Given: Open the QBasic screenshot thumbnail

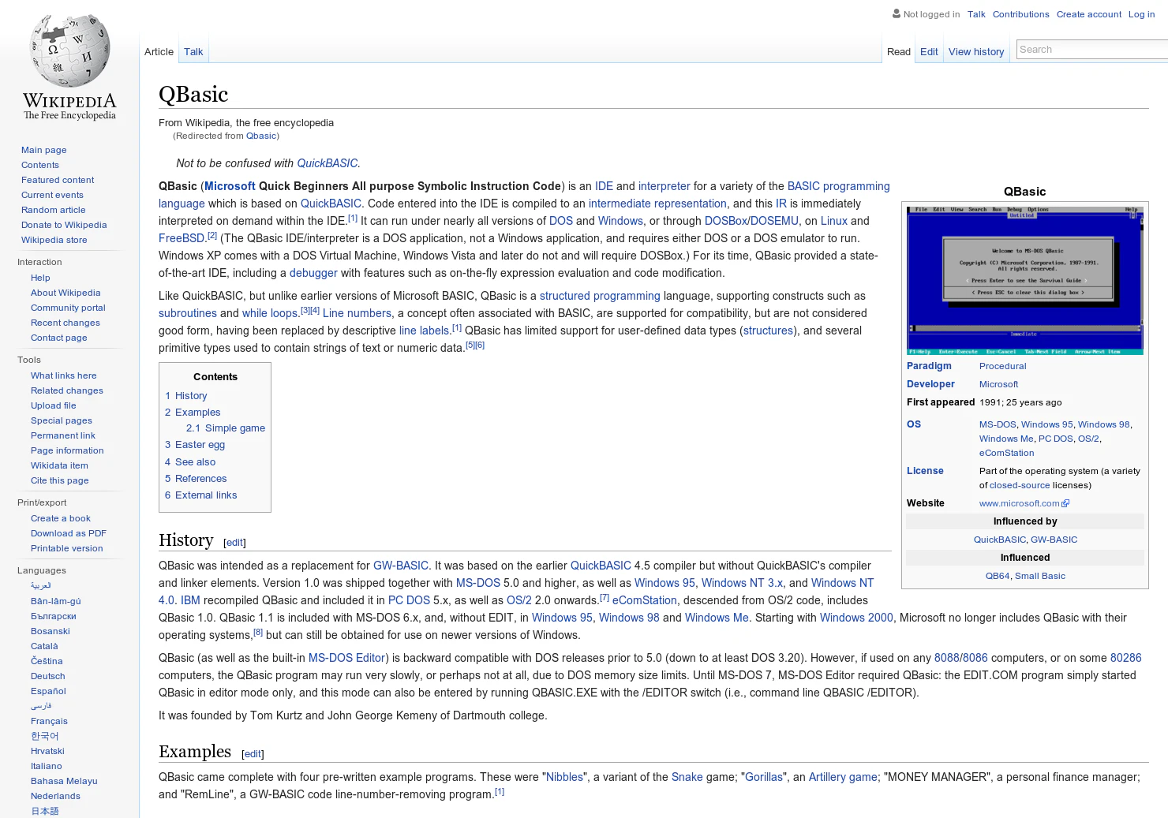Looking at the screenshot, I should tap(1024, 281).
